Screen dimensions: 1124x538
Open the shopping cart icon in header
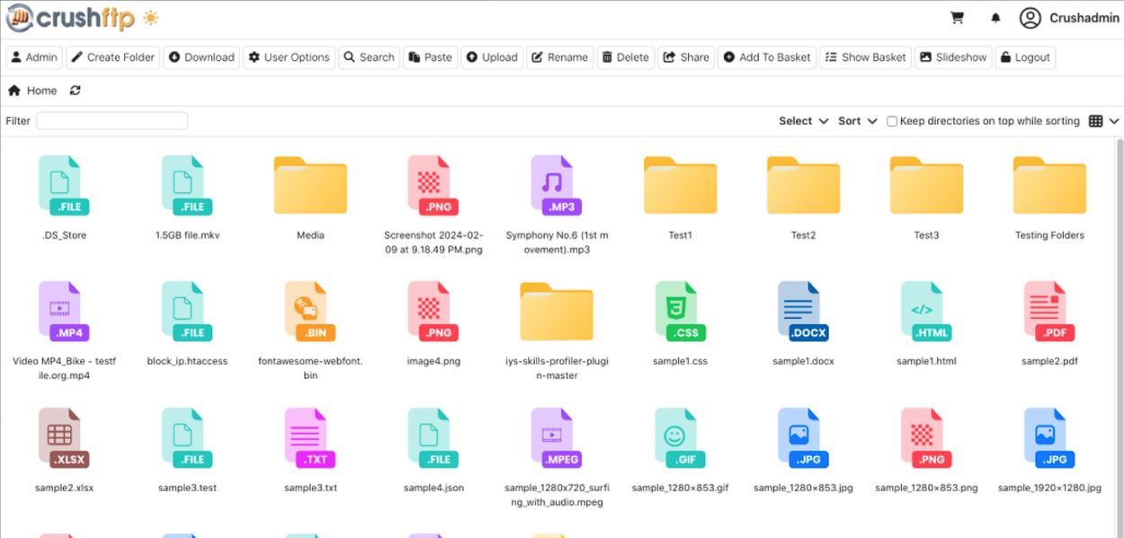click(x=957, y=18)
